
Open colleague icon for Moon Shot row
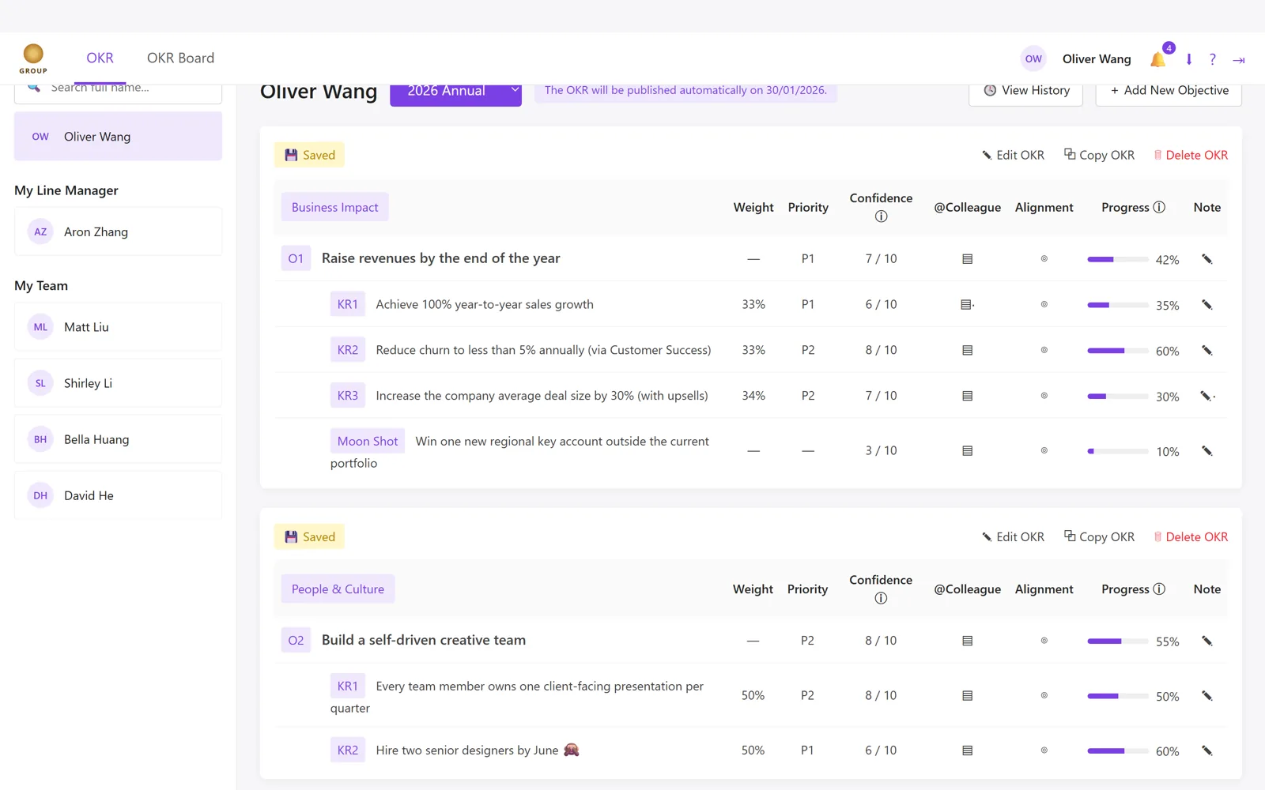click(967, 451)
